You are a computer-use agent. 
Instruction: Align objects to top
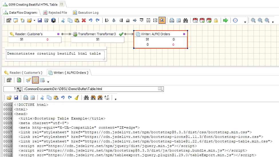coord(142,20)
